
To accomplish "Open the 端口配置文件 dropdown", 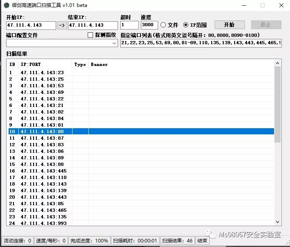I will [x=114, y=43].
